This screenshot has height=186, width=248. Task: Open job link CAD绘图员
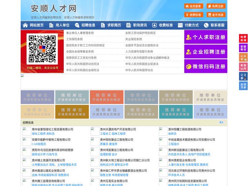[x=39, y=144]
